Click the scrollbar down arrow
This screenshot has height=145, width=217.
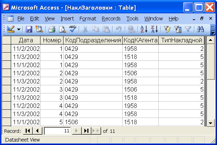[210, 123]
